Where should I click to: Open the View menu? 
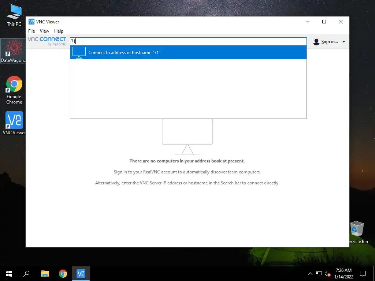click(x=44, y=31)
